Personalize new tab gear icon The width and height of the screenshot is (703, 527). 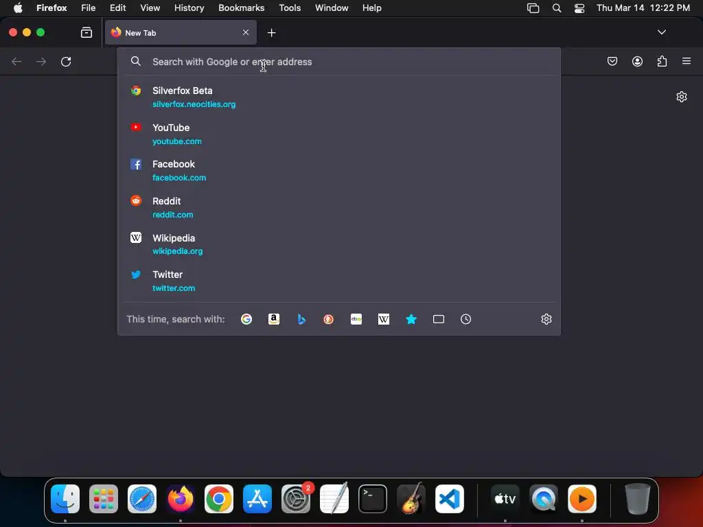[682, 97]
